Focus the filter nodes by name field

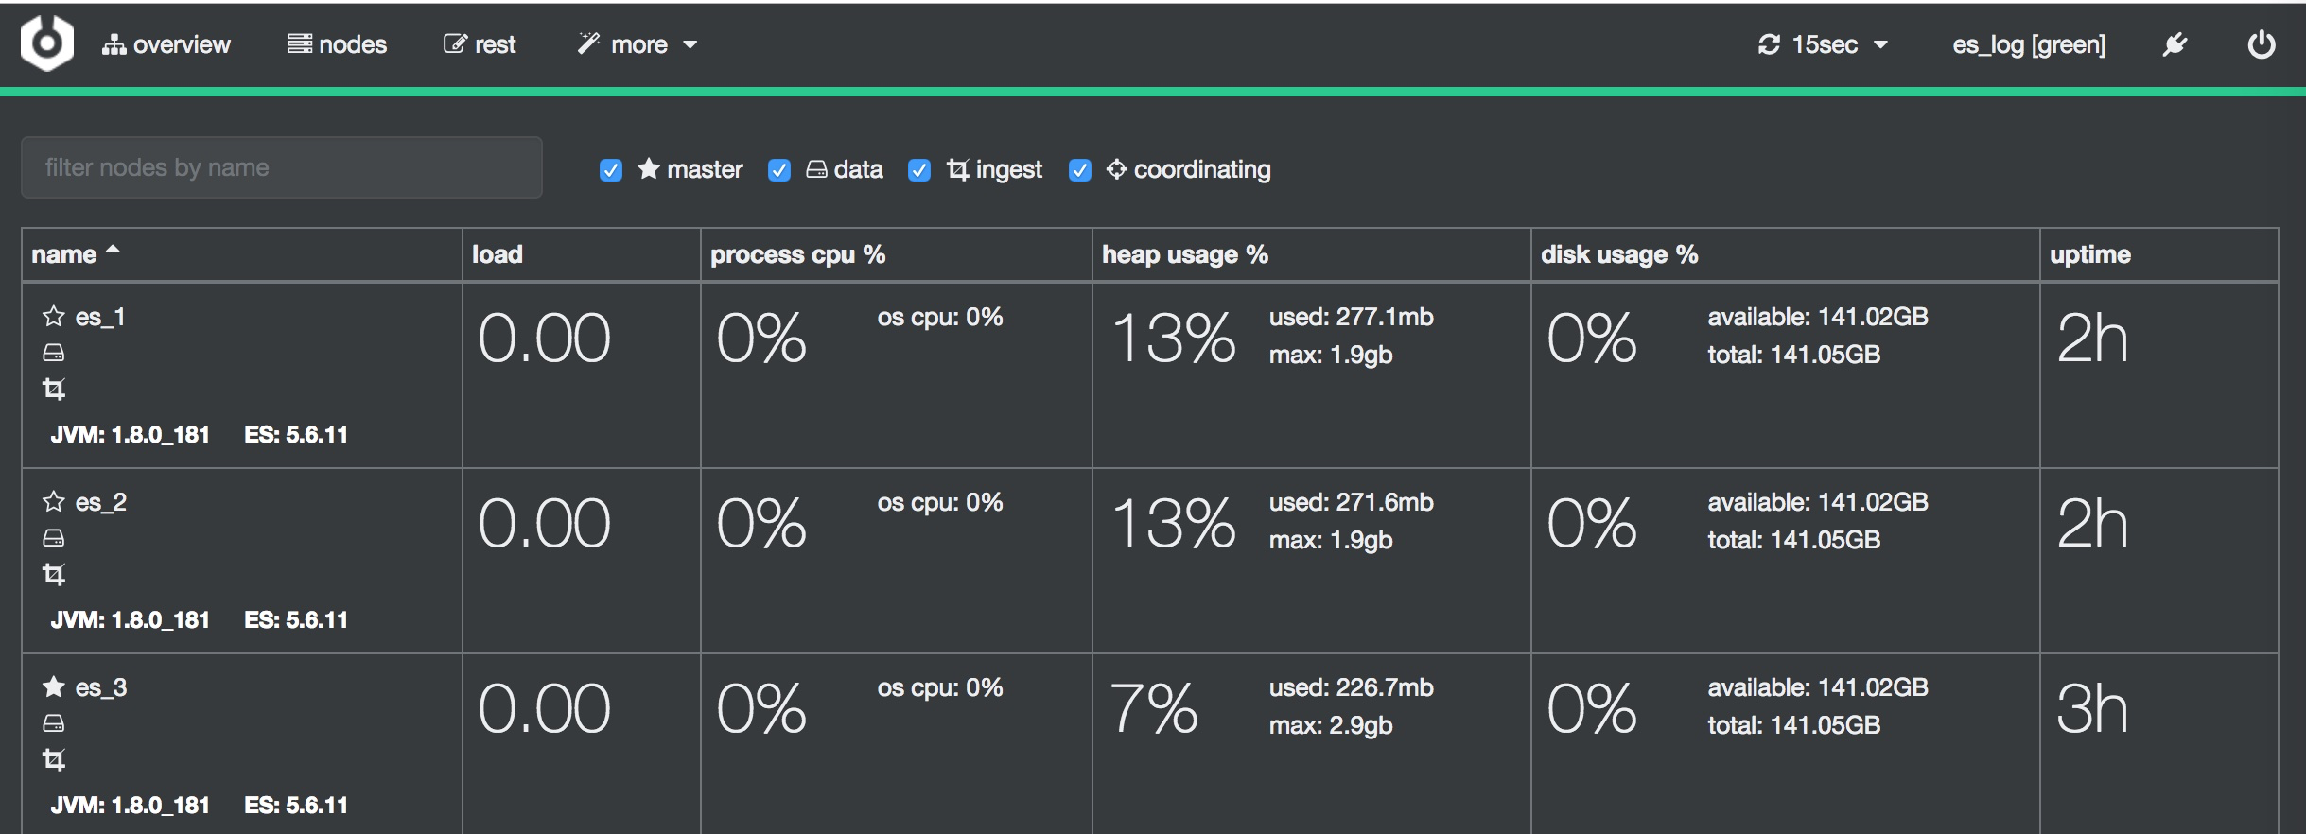(282, 167)
